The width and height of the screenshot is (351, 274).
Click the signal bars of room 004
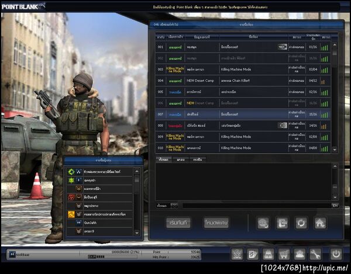point(323,82)
